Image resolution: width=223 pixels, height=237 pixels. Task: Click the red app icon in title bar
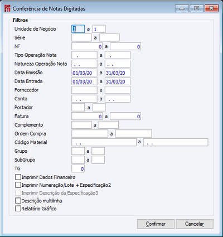[7, 8]
